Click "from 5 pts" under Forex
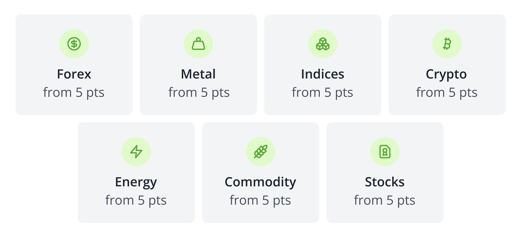Image resolution: width=521 pixels, height=238 pixels. tap(74, 93)
